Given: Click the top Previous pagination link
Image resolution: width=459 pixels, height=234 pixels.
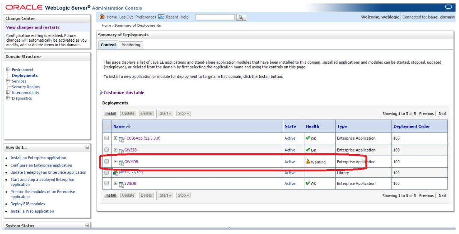Looking at the screenshot, I should [x=426, y=114].
